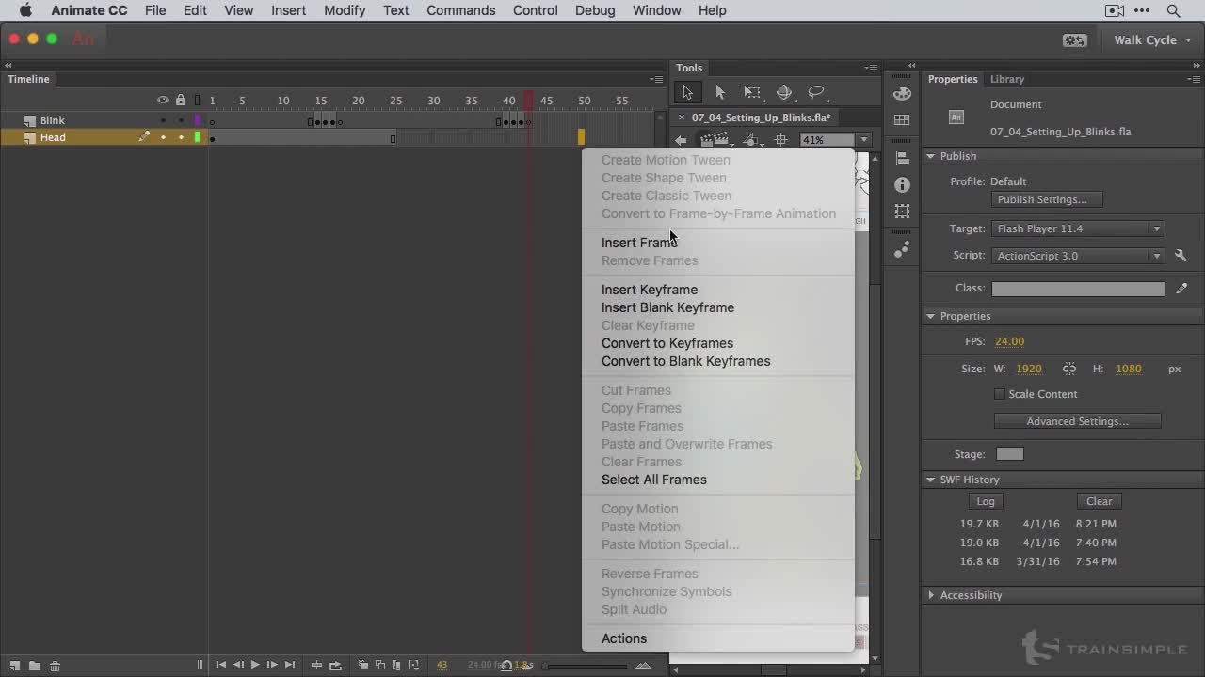The height and width of the screenshot is (677, 1205).
Task: Collapse the SWF History section
Action: tap(931, 480)
